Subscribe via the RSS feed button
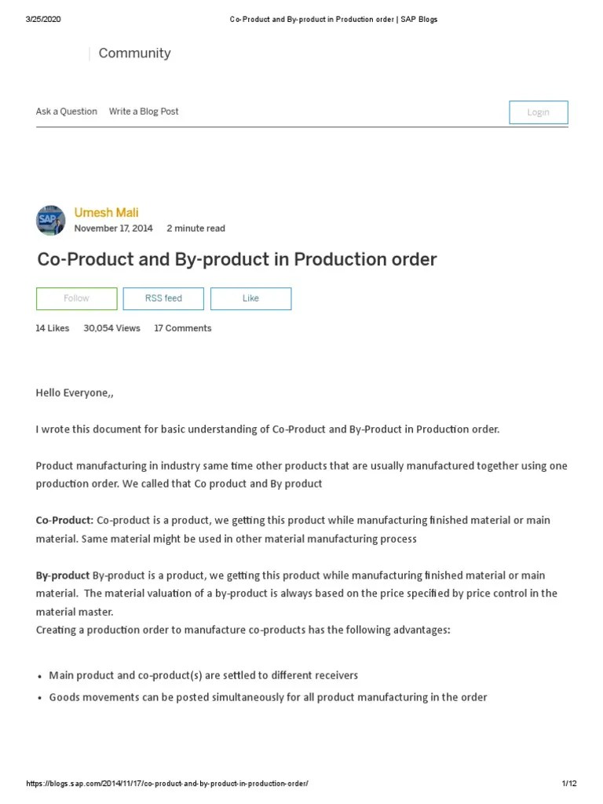 click(x=163, y=298)
